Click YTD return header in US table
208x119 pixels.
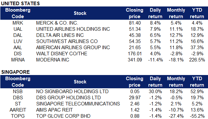(197, 13)
